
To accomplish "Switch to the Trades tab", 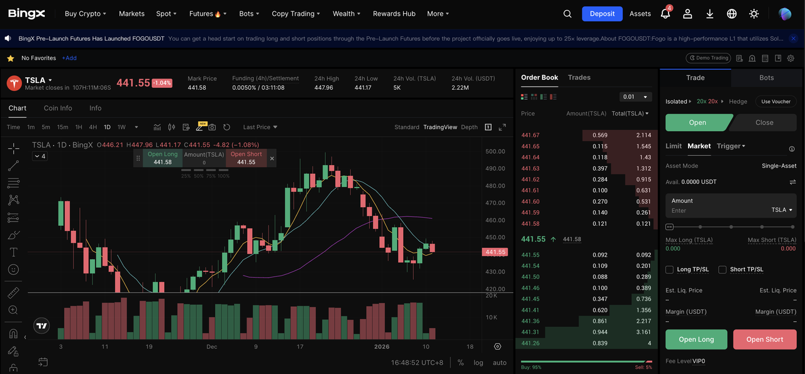I will [579, 78].
